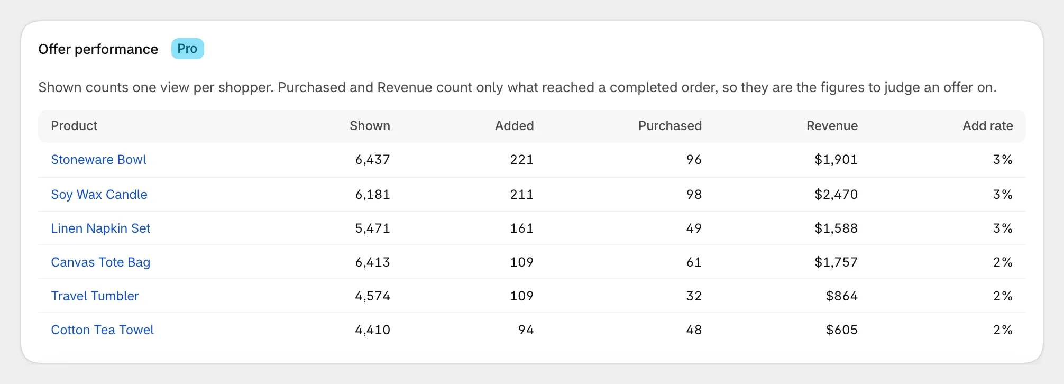1064x384 pixels.
Task: Open the Soy Wax Candle product link
Action: pos(99,195)
